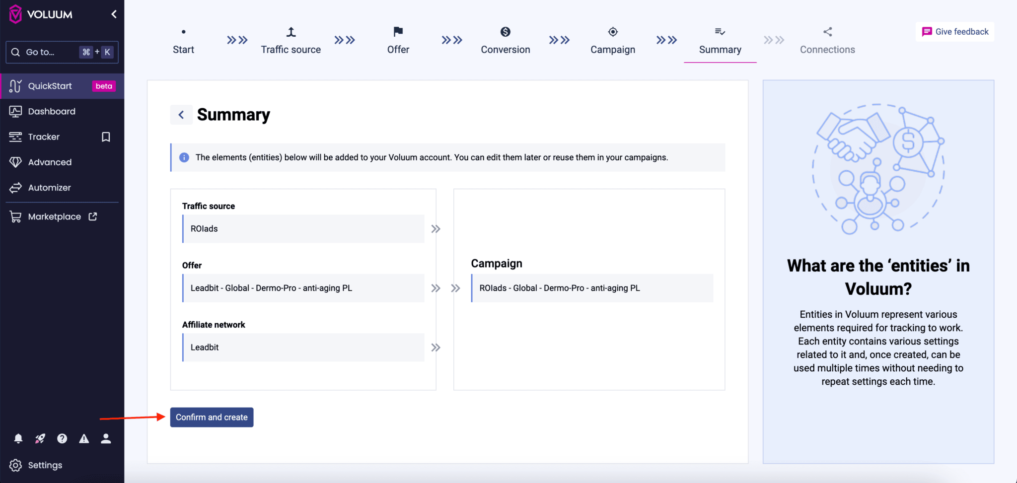
Task: Open the notifications bell icon
Action: click(18, 438)
